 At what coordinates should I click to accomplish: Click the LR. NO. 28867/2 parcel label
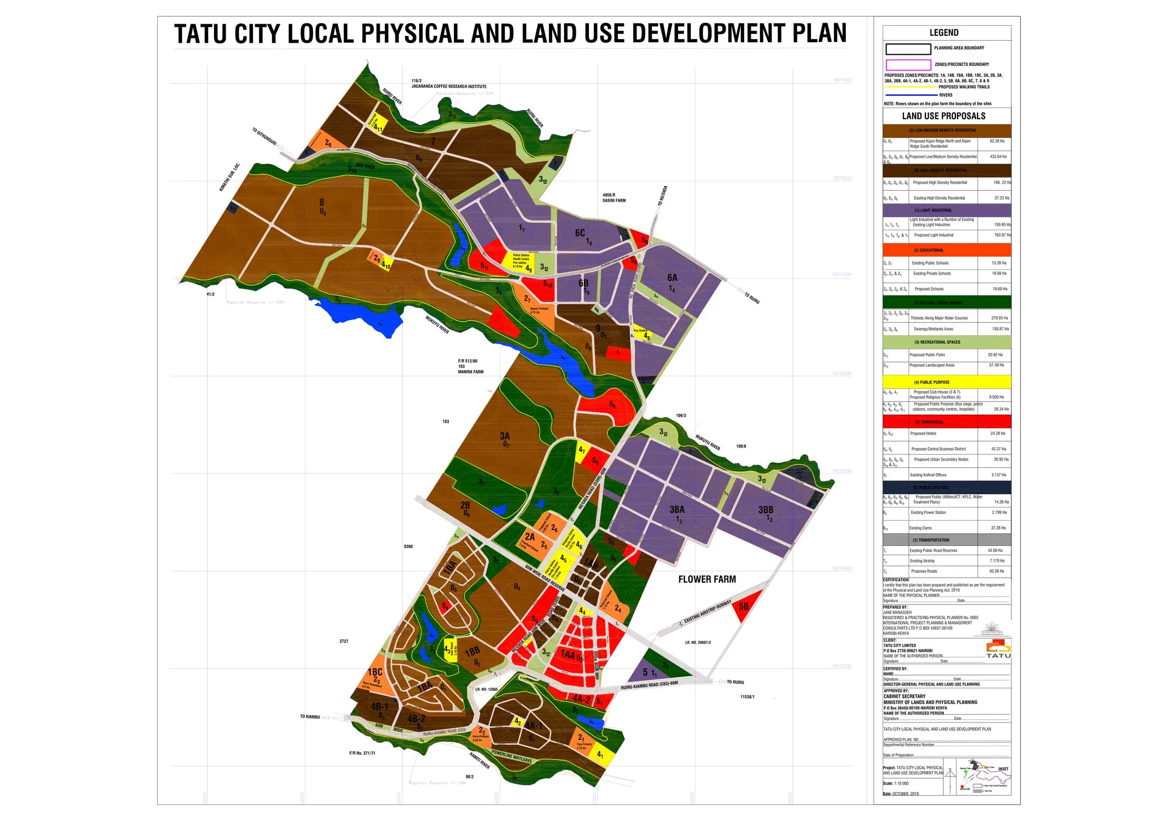pos(698,642)
